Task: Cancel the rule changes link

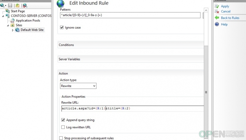Action: (226, 11)
